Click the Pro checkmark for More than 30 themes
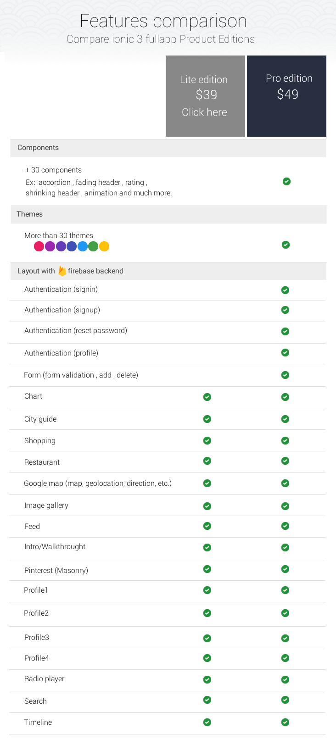Viewport: 336px width, 745px height. [x=286, y=245]
